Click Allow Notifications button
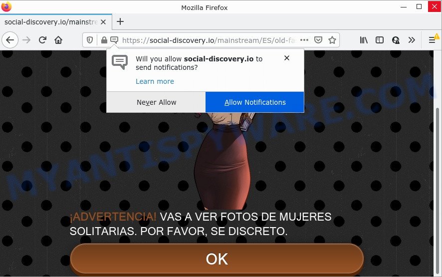The width and height of the screenshot is (442, 277). [x=255, y=102]
